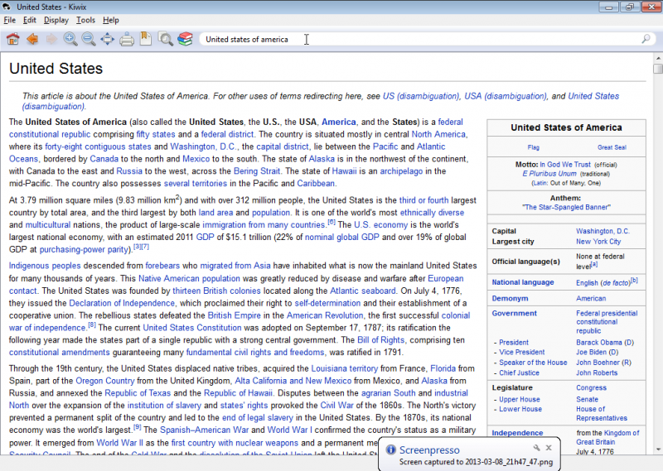The height and width of the screenshot is (471, 663).
Task: Follow the 'Demonym' infobox label link
Action: click(x=510, y=298)
